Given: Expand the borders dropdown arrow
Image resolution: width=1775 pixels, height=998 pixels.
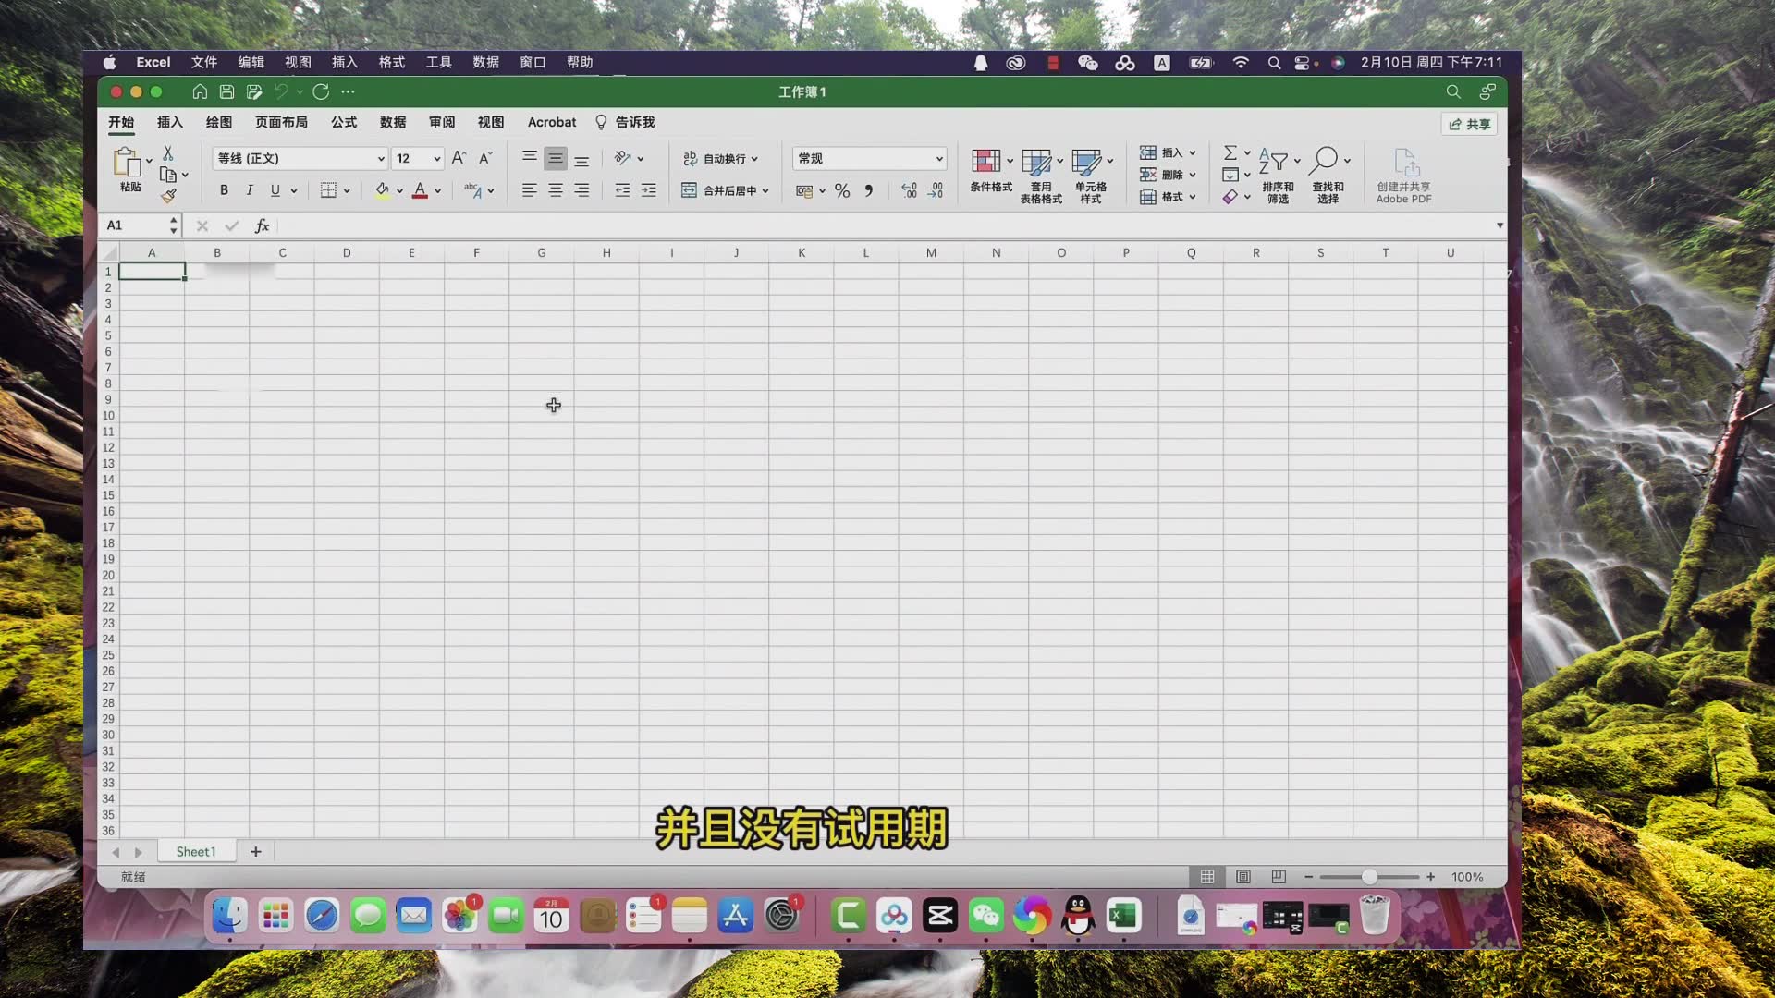Looking at the screenshot, I should (x=347, y=191).
